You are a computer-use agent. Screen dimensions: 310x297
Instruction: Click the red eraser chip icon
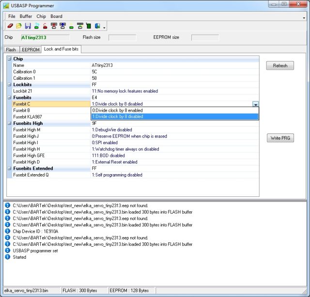(10, 26)
